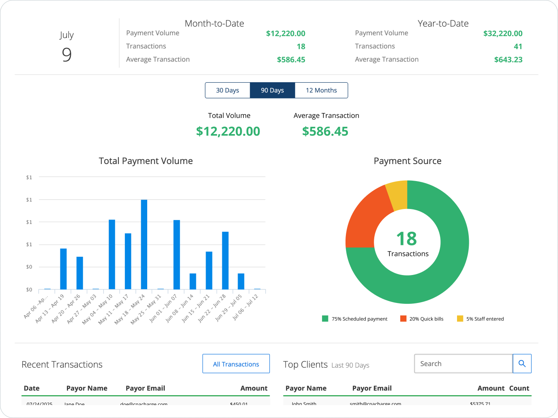
Task: Click the orange Quick bills legend marker
Action: point(403,318)
